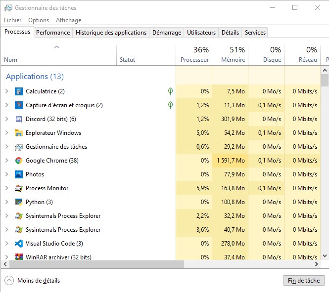Sort by the Statut column header

(146, 55)
